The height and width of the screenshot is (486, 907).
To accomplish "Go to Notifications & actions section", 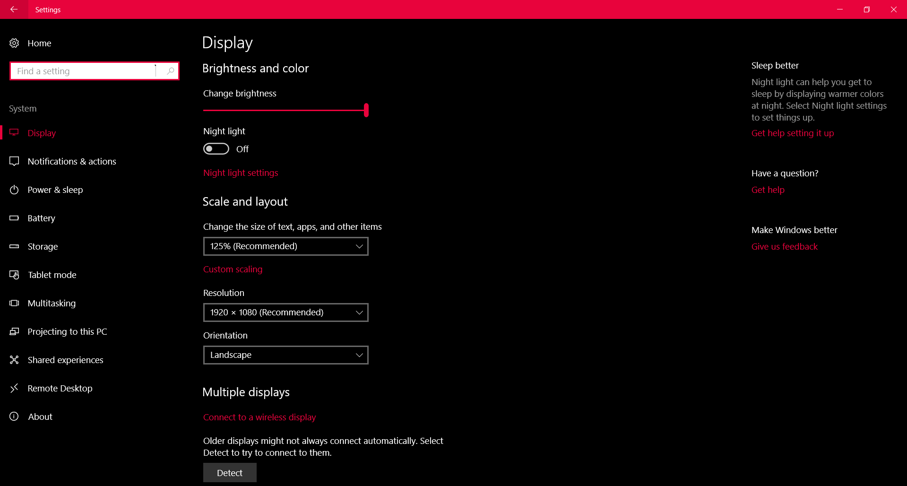I will point(72,161).
